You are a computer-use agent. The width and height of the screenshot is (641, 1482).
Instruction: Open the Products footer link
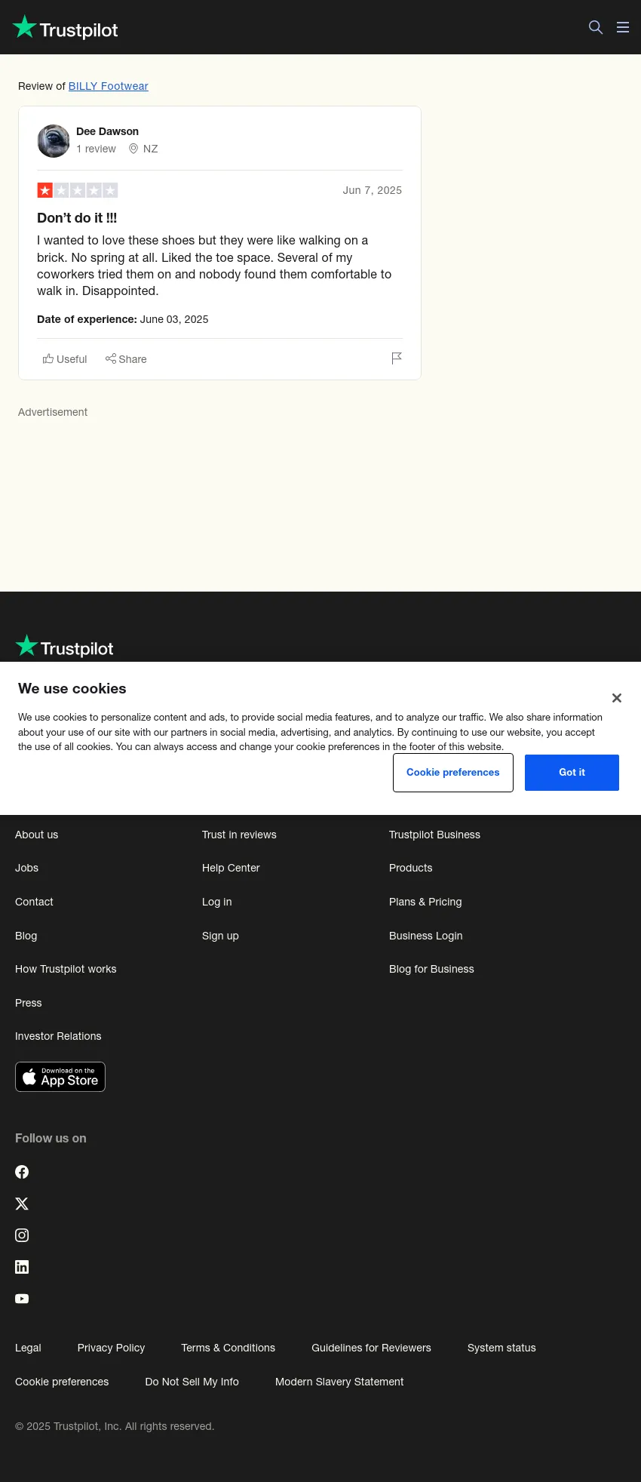coord(411,868)
